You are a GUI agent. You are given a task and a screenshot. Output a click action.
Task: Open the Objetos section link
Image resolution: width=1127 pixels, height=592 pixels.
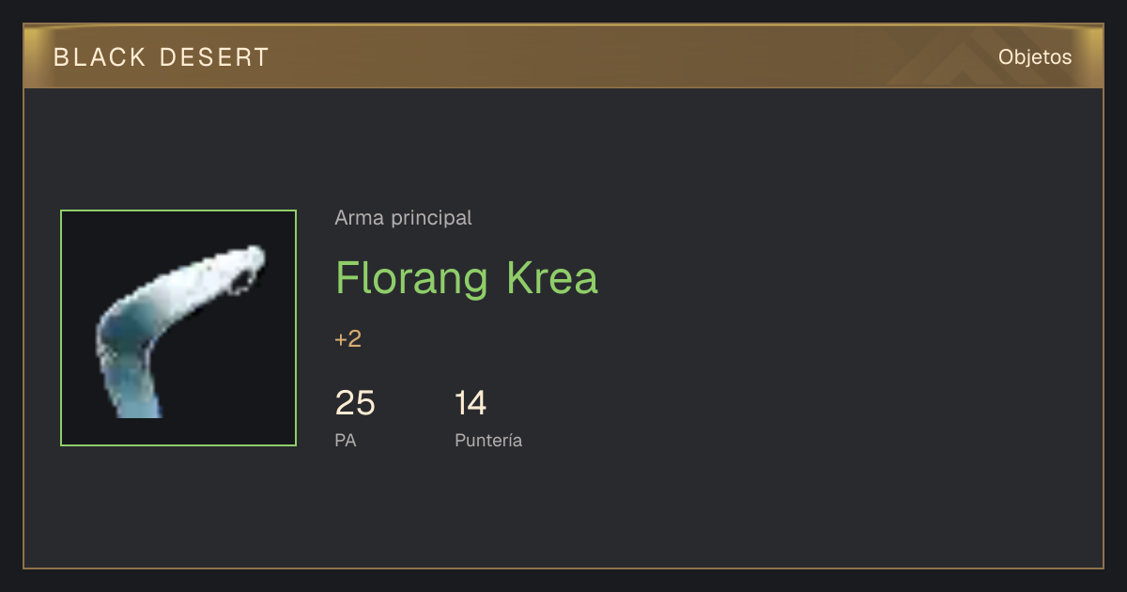click(1035, 57)
